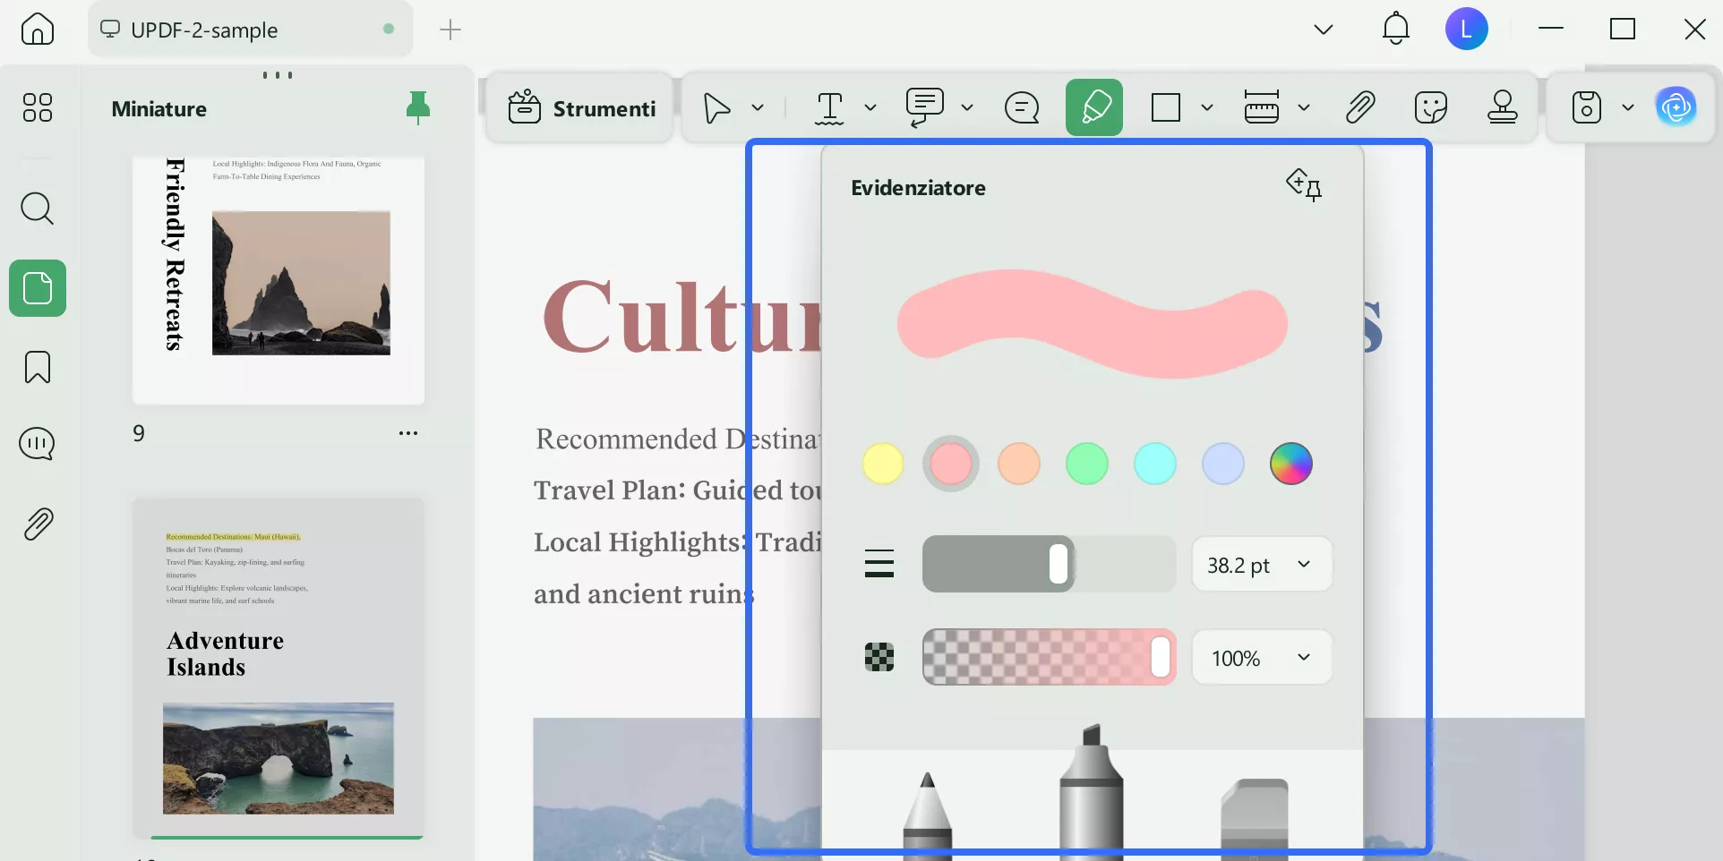Select the pencil drawing tool
This screenshot has height=861, width=1723.
[x=928, y=814]
